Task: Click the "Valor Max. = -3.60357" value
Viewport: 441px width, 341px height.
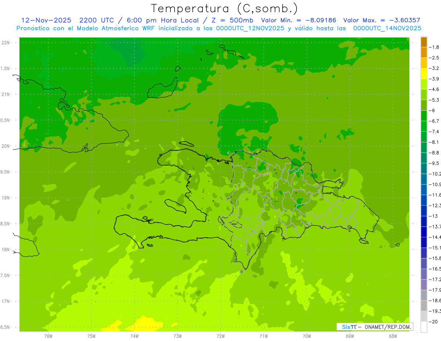Action: pos(381,20)
